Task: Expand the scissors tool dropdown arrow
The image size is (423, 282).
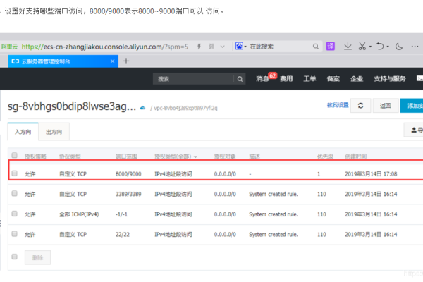Action: (x=370, y=47)
